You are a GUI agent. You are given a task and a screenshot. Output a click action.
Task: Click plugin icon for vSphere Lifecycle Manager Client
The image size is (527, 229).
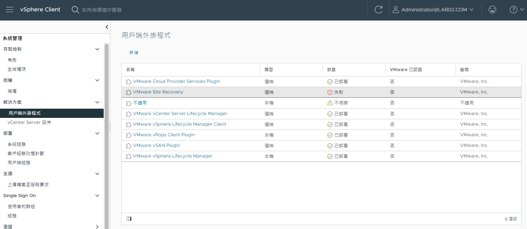coord(129,125)
